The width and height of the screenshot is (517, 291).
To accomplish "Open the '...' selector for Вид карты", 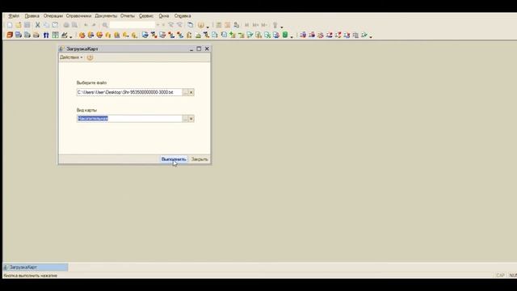I will [x=185, y=119].
